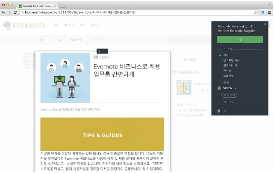Click the blog search field
Viewport: 274px width, 173px height.
tap(190, 40)
